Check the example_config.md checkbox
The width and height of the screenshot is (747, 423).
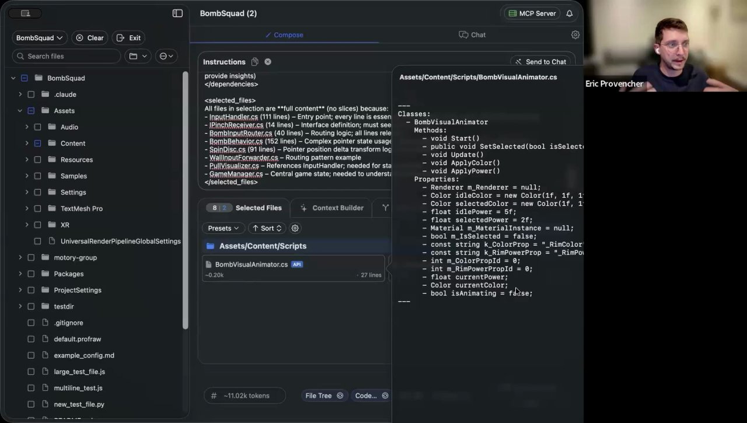click(31, 356)
